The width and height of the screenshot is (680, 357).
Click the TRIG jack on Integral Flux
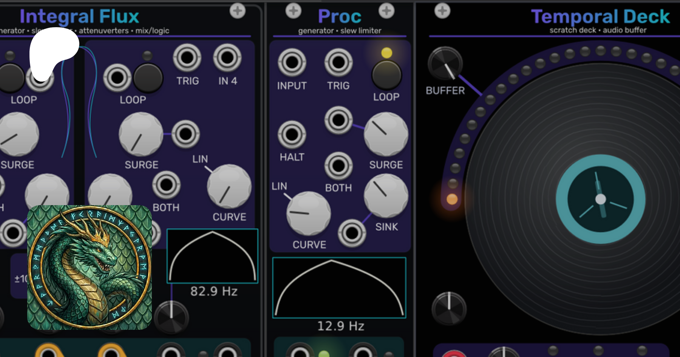187,58
